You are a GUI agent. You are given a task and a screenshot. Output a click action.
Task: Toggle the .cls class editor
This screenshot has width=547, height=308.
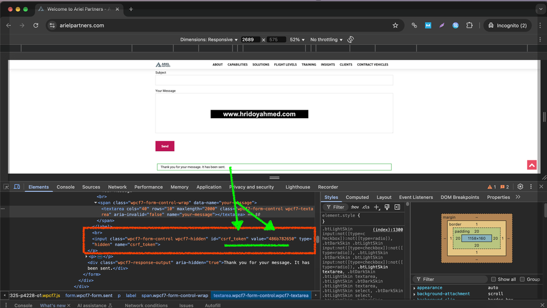tap(365, 207)
